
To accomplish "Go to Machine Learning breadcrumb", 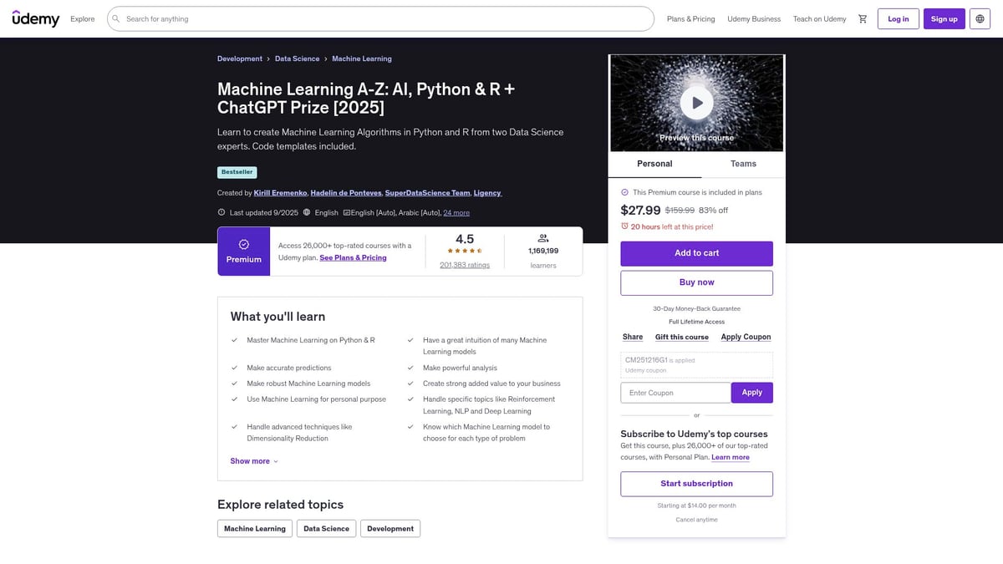I will point(362,58).
